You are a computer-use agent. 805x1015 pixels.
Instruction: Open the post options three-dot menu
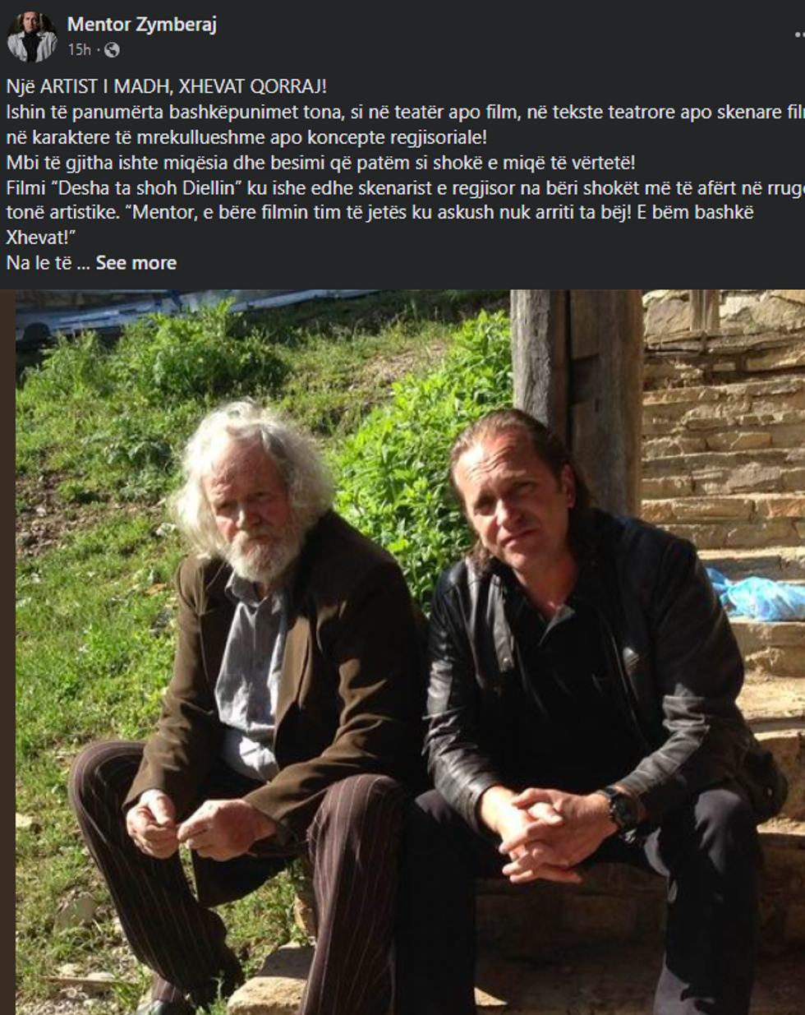pyautogui.click(x=799, y=35)
